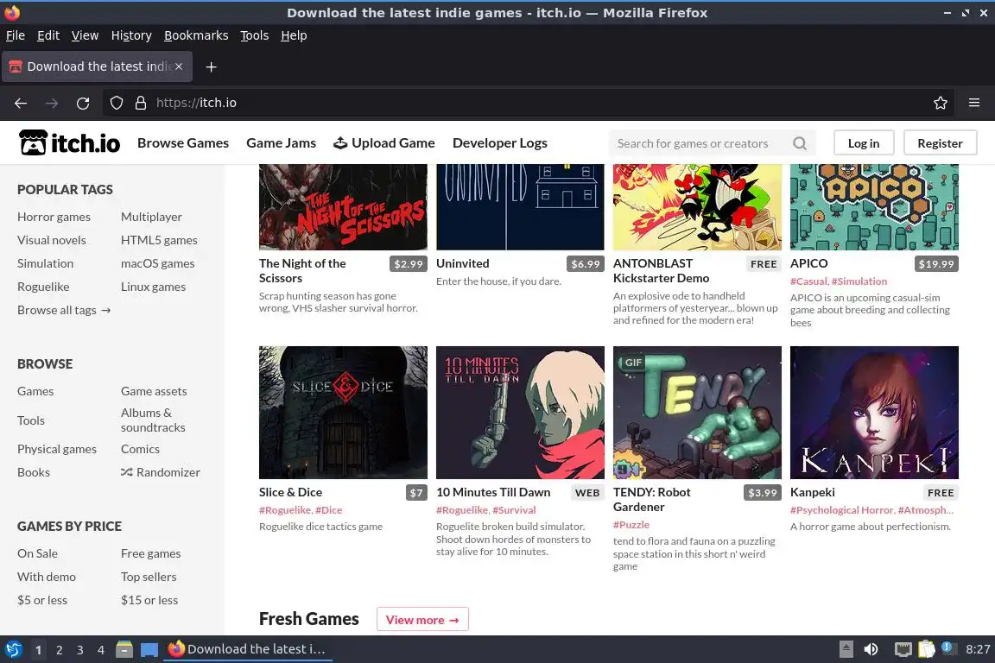This screenshot has height=663, width=995.
Task: Open the History menu
Action: coord(131,35)
